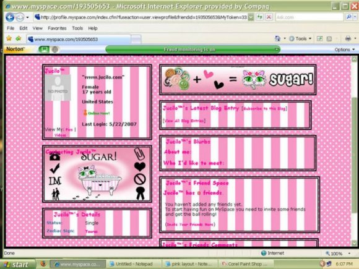Click the Invite Your Friends Here link

(190, 224)
